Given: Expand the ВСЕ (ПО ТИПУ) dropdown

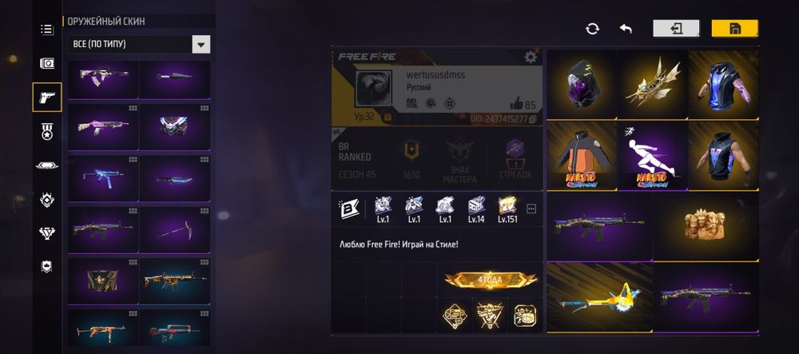Looking at the screenshot, I should tap(201, 44).
